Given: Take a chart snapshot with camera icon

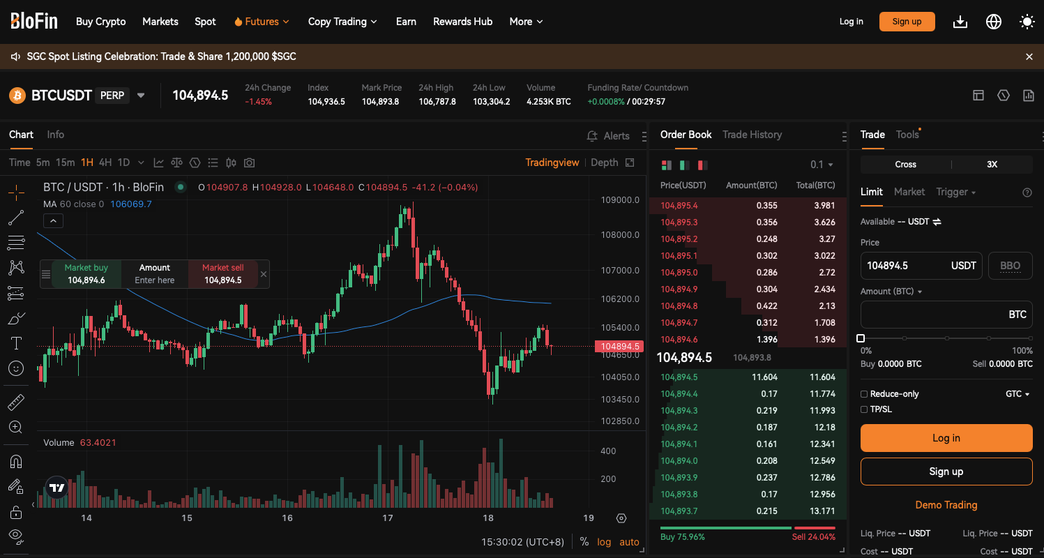Looking at the screenshot, I should pos(249,163).
